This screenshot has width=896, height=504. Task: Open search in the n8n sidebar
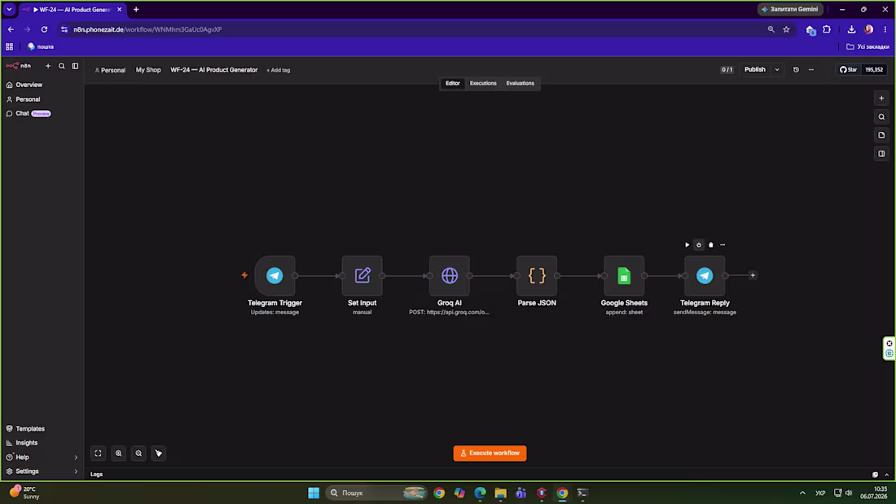(x=62, y=66)
